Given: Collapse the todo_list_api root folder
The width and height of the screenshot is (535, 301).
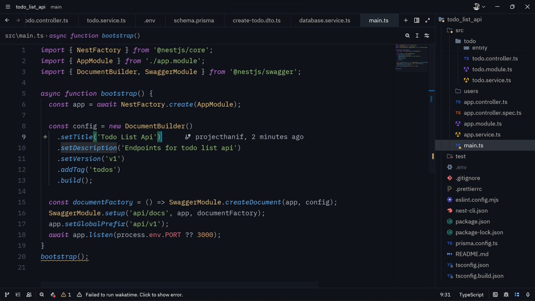Looking at the screenshot, I should click(485, 20).
